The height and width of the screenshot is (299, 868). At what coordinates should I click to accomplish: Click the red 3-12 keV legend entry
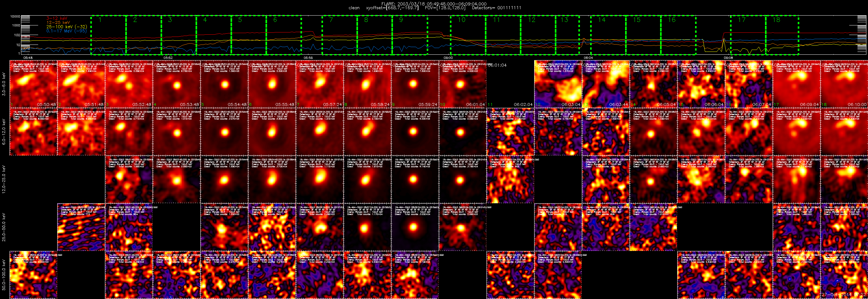[x=57, y=18]
